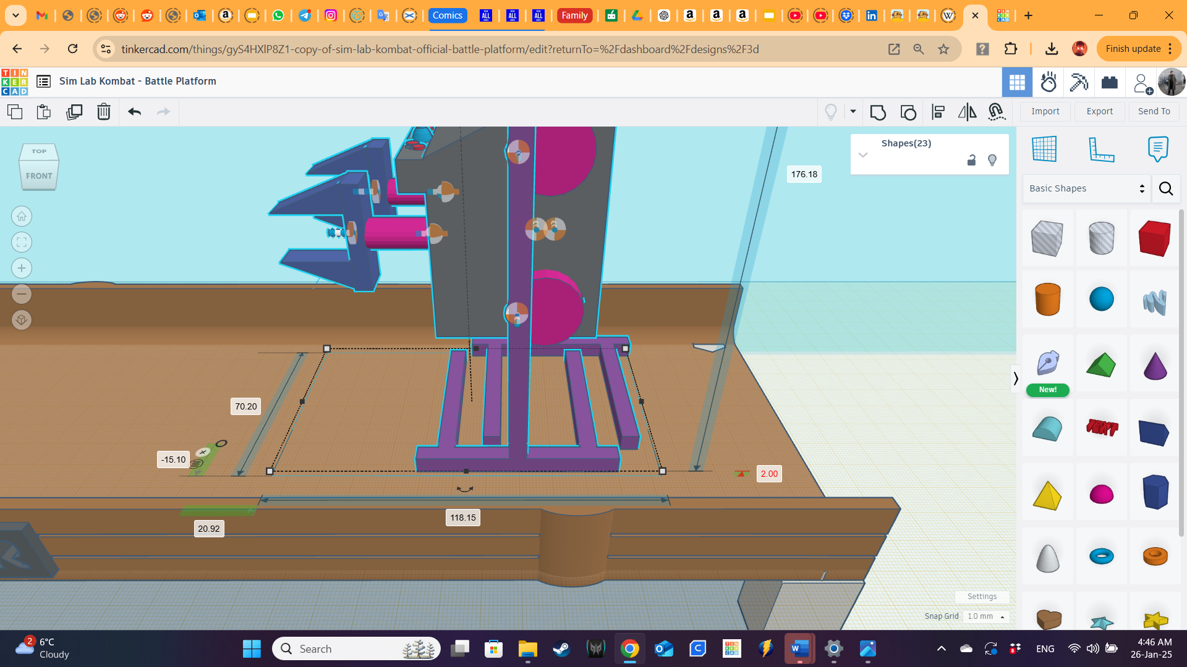Open collaboration via the add-person icon

click(x=1142, y=82)
